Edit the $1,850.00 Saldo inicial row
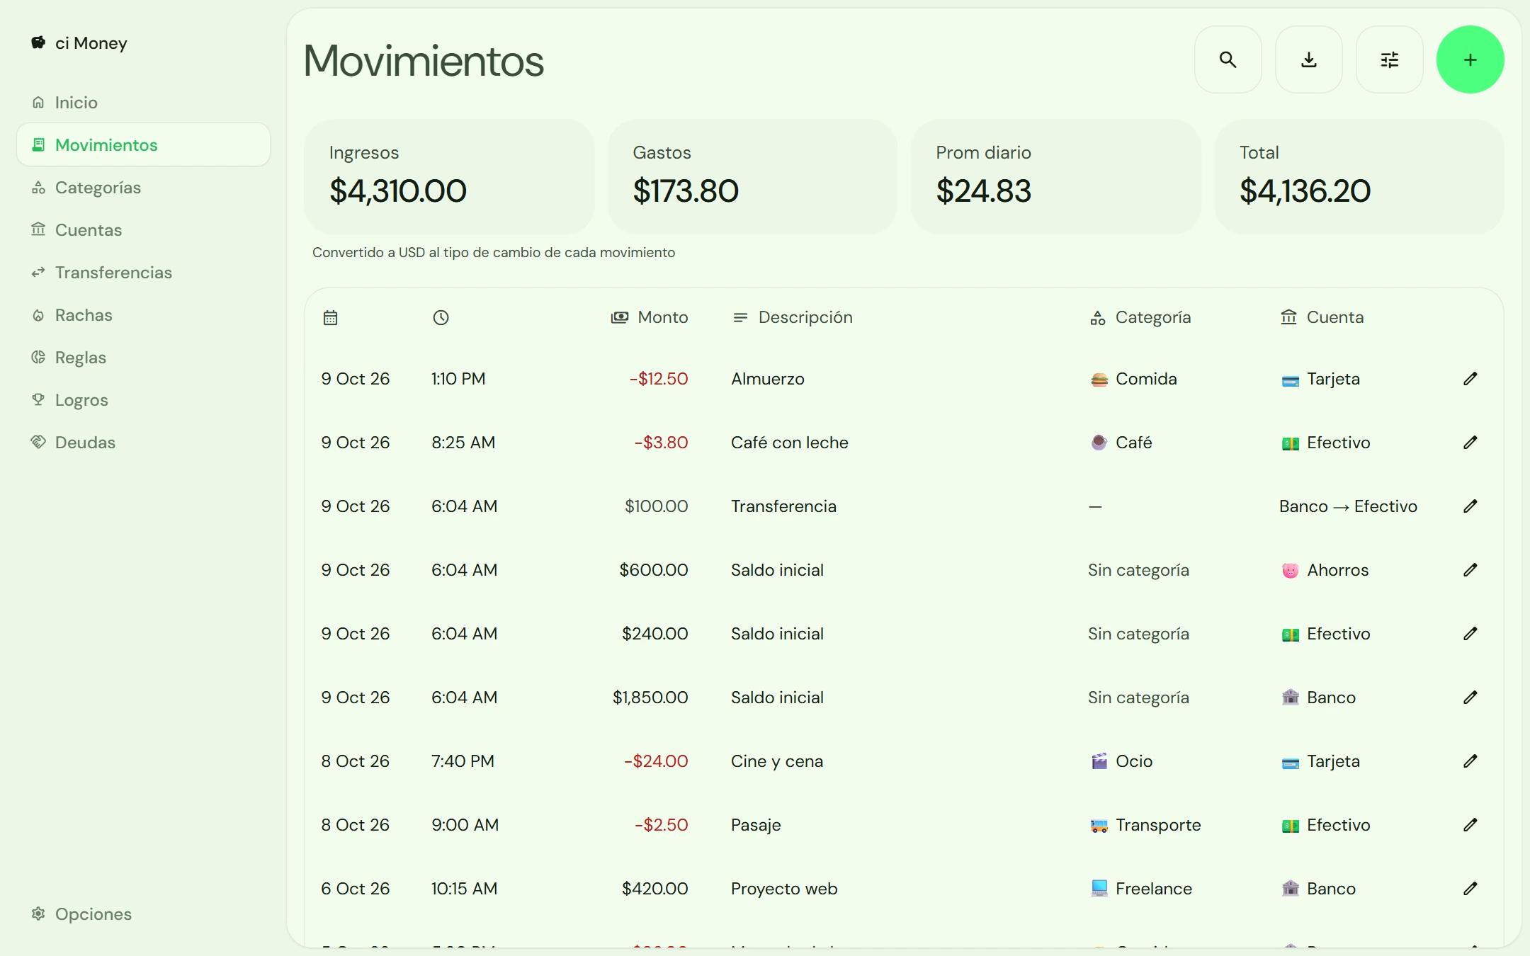The image size is (1530, 956). (1470, 698)
